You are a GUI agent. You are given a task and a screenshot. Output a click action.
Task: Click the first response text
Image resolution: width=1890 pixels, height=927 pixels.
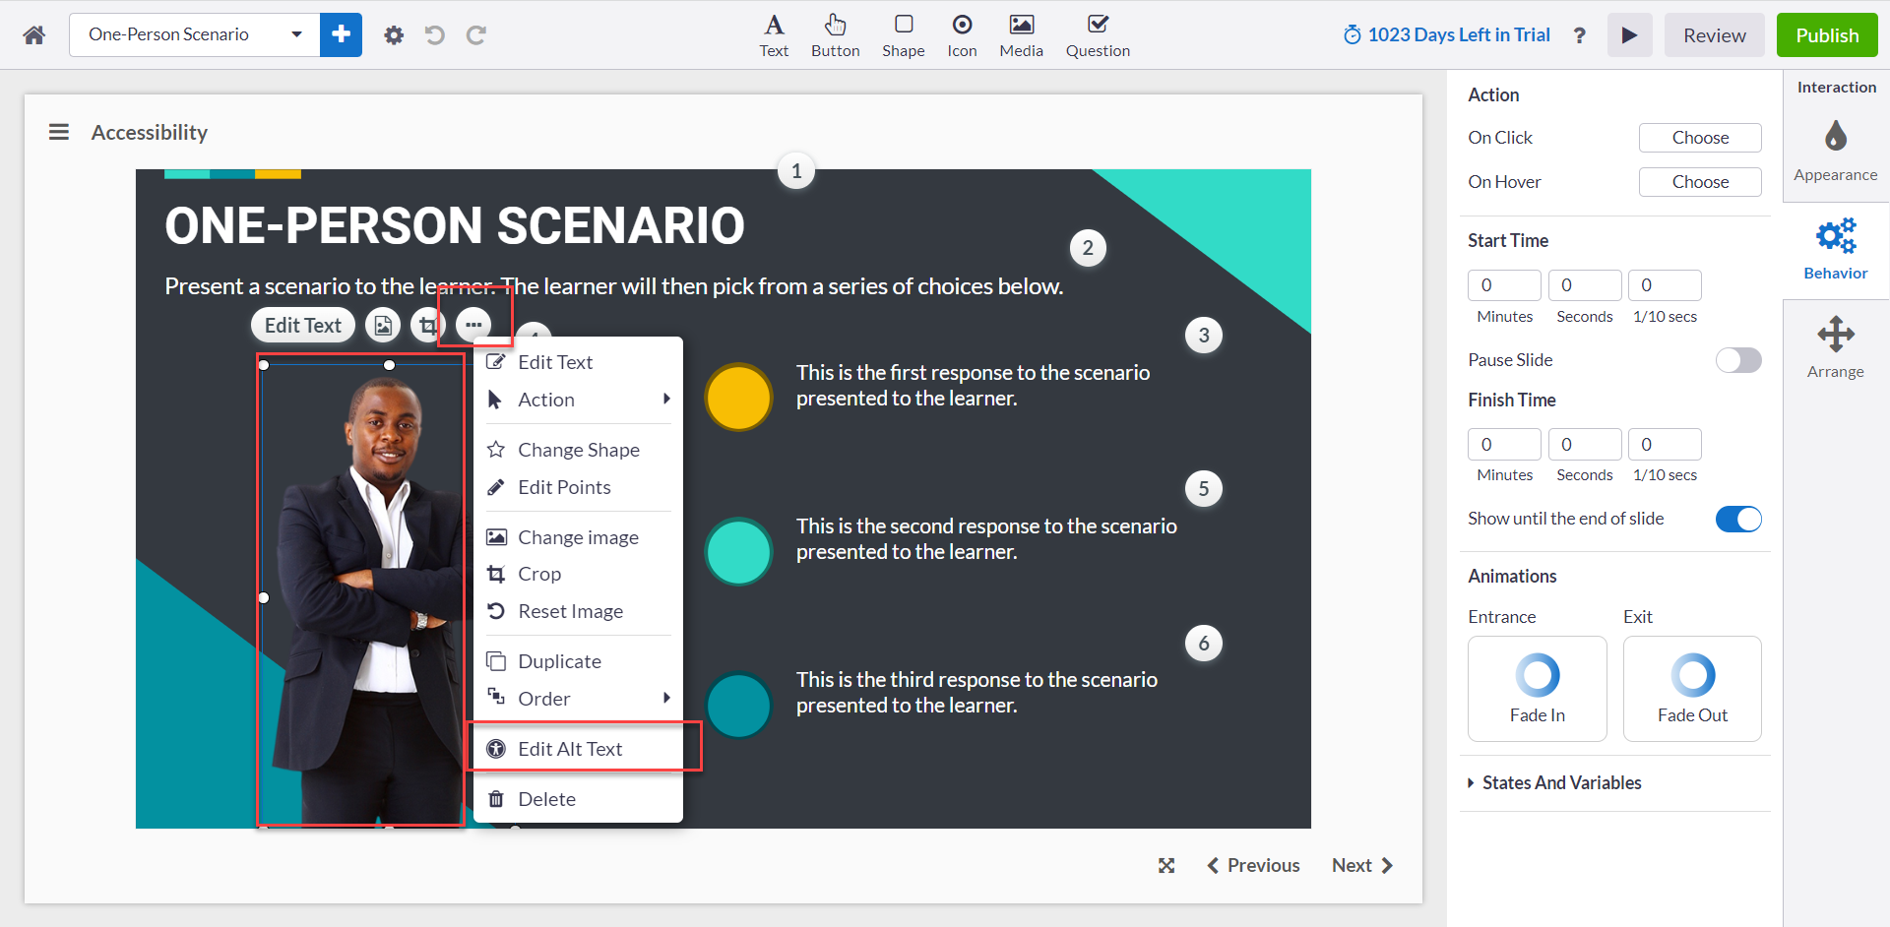[x=973, y=386]
